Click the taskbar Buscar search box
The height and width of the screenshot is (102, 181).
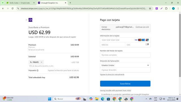[x=67, y=99]
